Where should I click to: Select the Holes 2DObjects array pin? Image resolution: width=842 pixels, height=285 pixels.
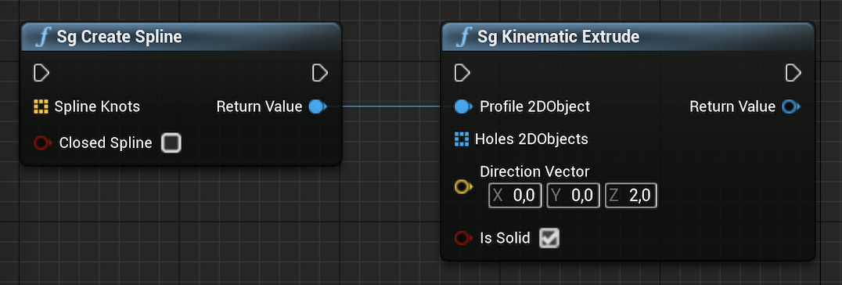click(462, 139)
